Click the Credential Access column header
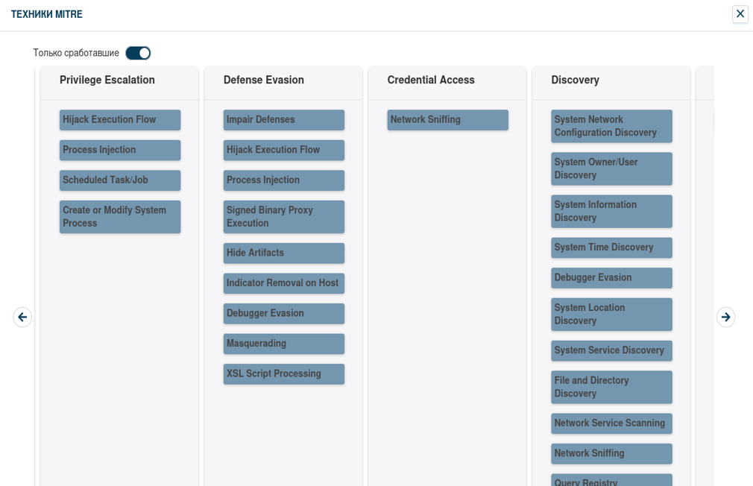Screen dimensions: 753x486 click(x=431, y=80)
